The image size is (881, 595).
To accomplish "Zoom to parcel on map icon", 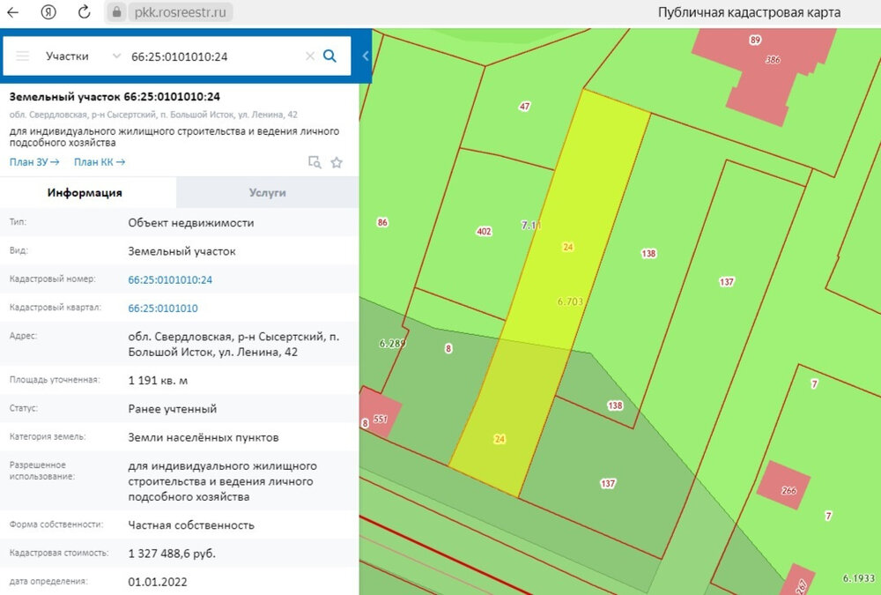I will point(315,162).
